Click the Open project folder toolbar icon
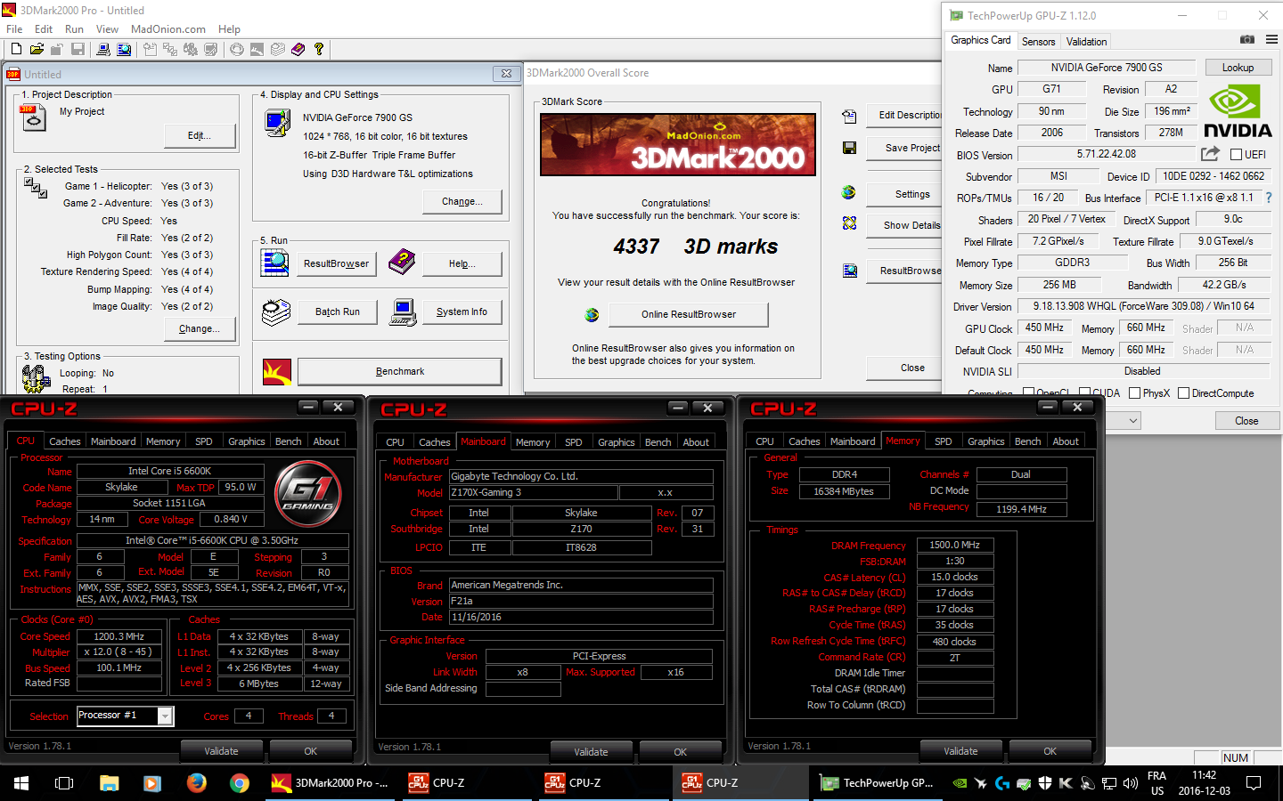 coord(37,50)
